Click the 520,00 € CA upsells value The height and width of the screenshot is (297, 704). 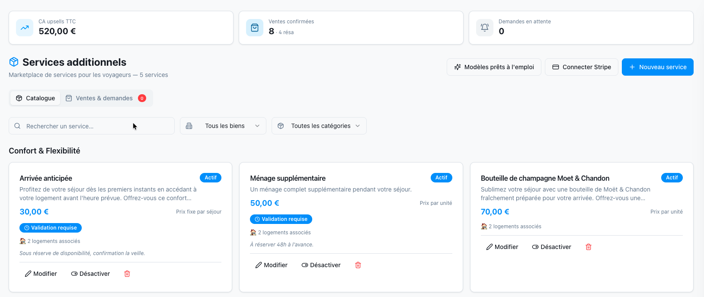(x=57, y=31)
